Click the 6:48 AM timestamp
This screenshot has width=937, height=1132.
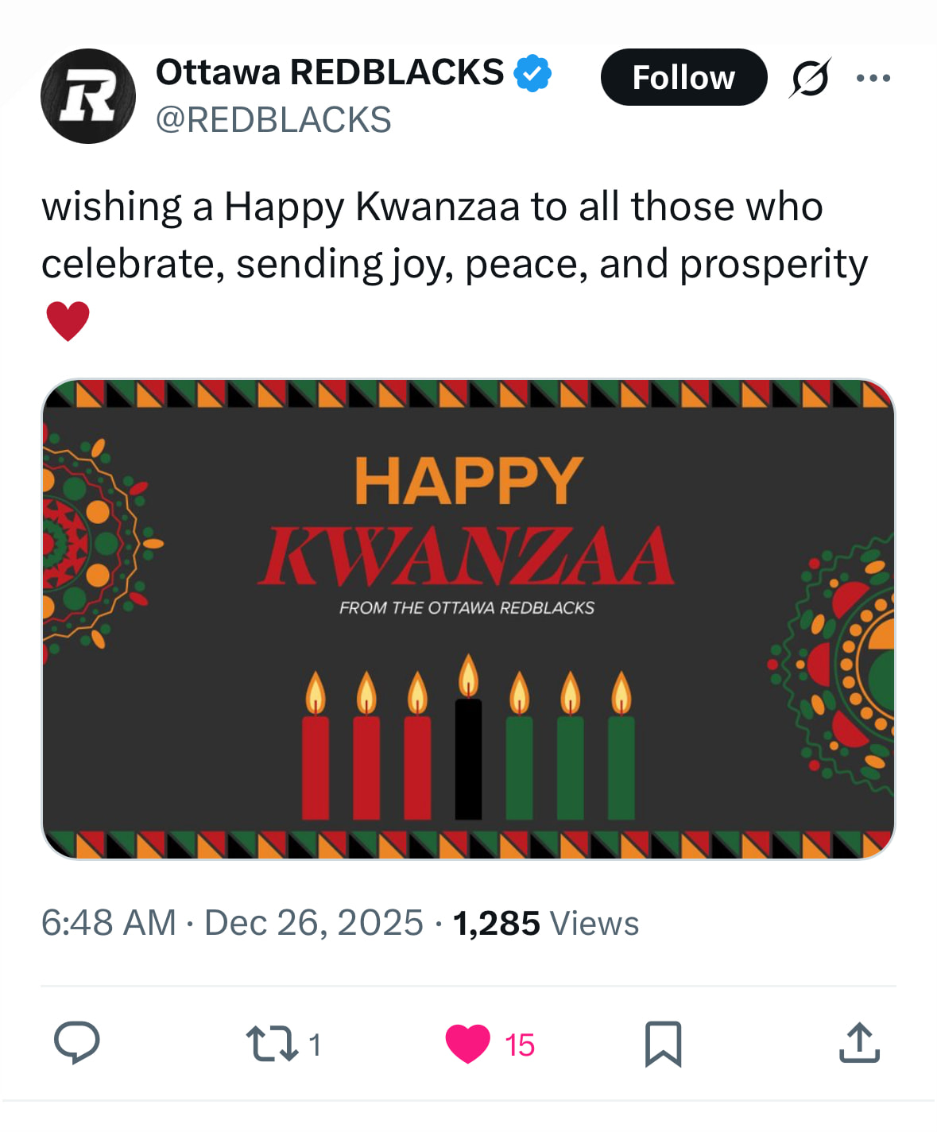[x=109, y=923]
